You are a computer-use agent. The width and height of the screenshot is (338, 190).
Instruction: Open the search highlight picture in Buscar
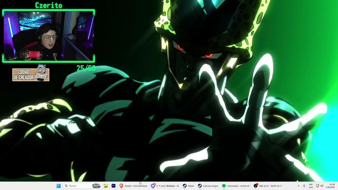click(x=96, y=186)
